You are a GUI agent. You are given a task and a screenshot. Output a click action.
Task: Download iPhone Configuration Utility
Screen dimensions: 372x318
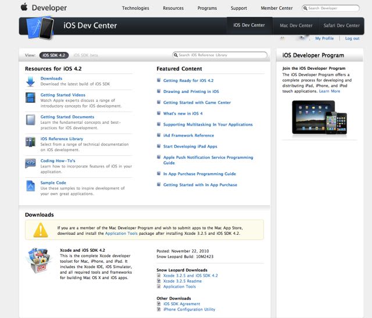tap(189, 309)
